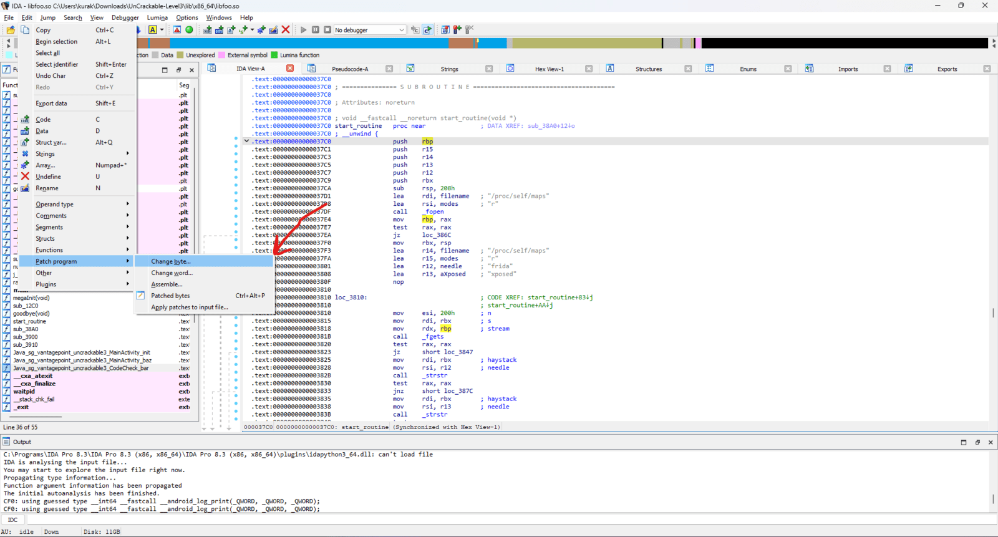Click the breakpoint list toolbar icon

(x=445, y=30)
